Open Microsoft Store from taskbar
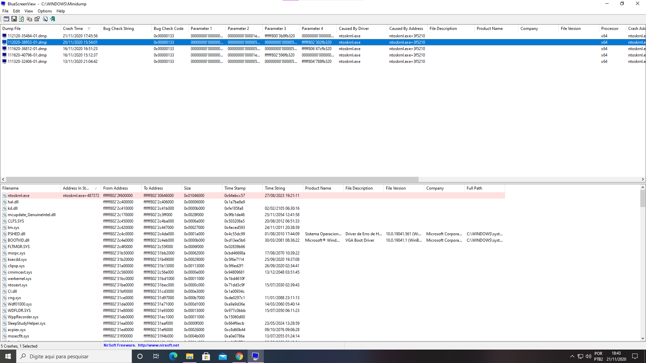The image size is (646, 363). click(x=206, y=356)
